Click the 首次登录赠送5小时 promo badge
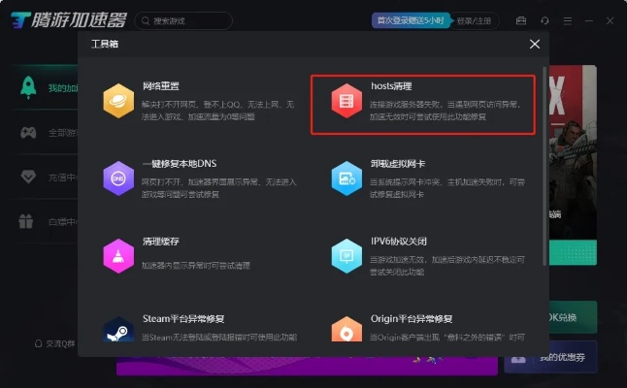627x388 pixels. point(411,20)
